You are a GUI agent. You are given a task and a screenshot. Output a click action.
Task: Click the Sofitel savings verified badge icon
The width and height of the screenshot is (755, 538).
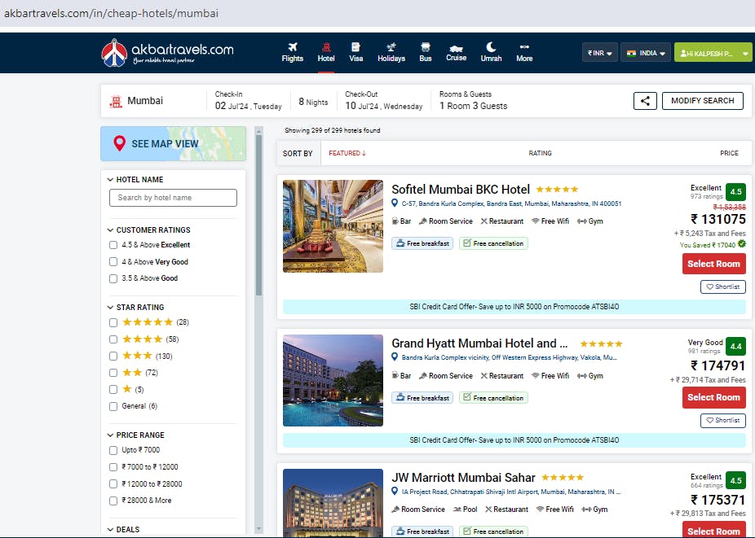[742, 244]
